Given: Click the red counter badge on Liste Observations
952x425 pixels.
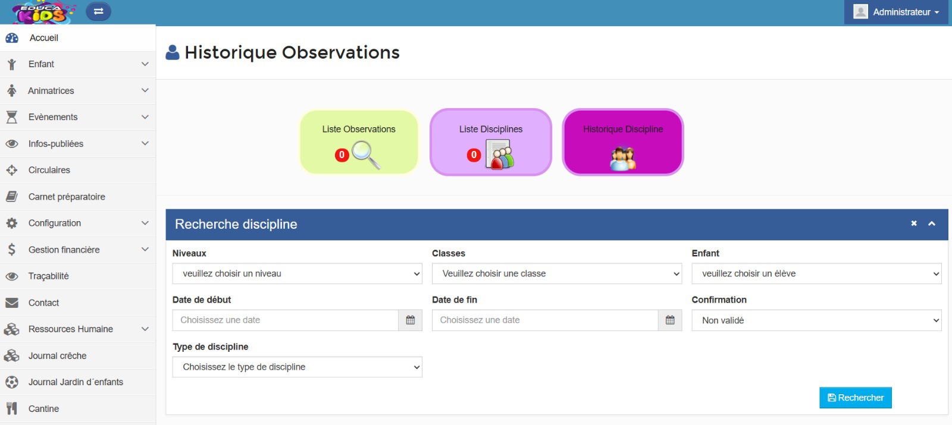Looking at the screenshot, I should [x=342, y=155].
